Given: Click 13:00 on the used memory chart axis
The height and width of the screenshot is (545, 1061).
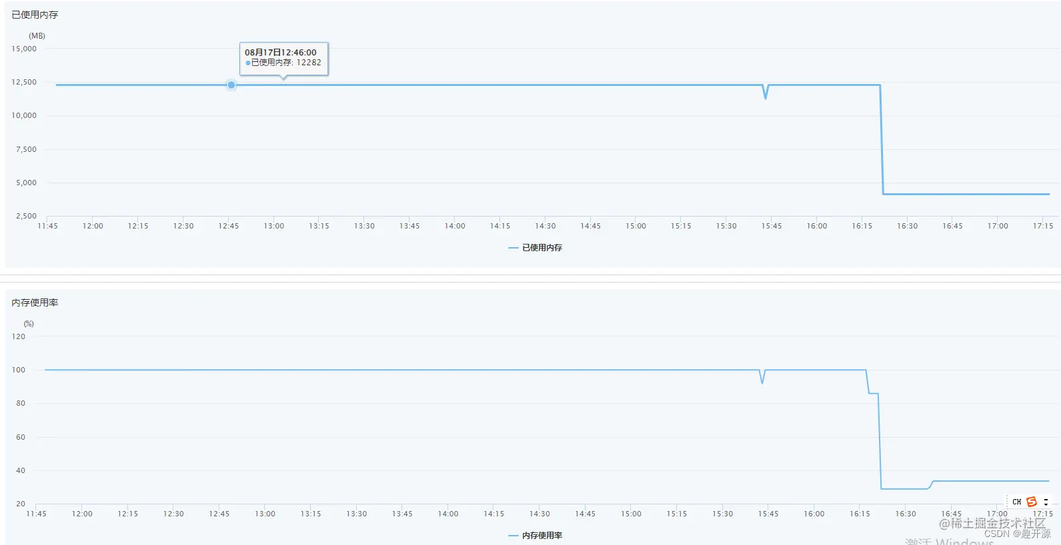Looking at the screenshot, I should pos(274,226).
